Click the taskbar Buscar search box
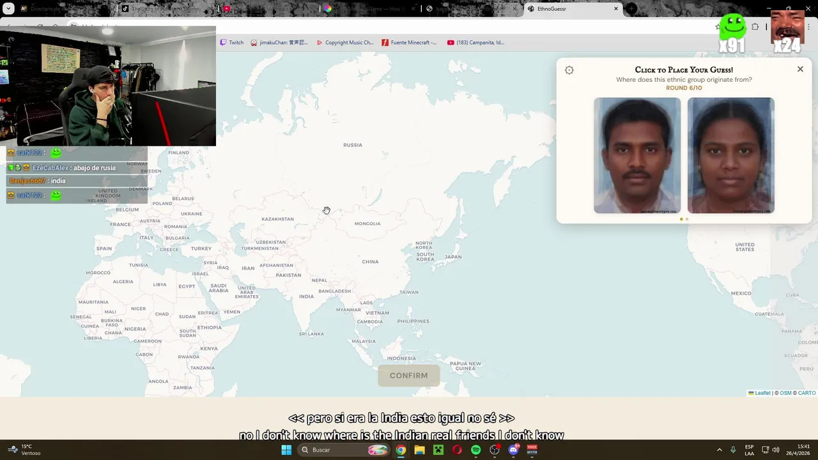The width and height of the screenshot is (818, 460). (x=344, y=450)
